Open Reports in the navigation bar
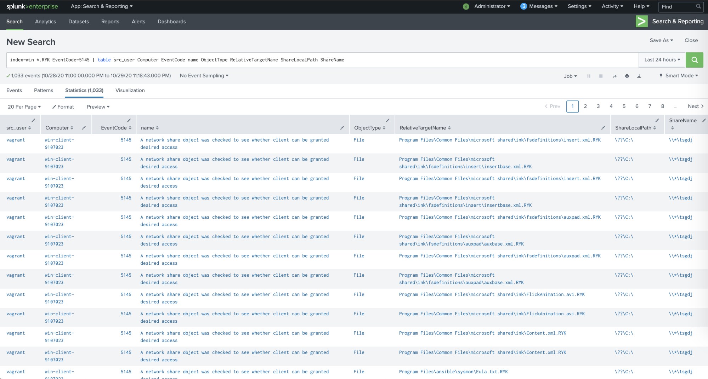 click(110, 22)
